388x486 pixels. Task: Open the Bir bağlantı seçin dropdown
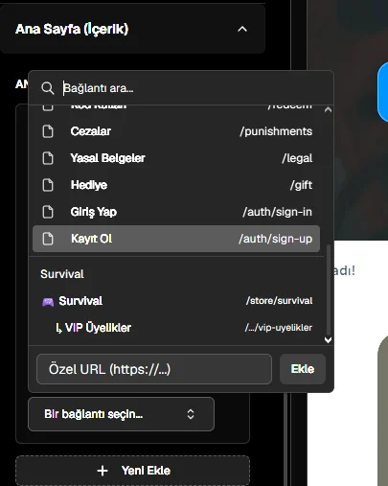coord(121,414)
